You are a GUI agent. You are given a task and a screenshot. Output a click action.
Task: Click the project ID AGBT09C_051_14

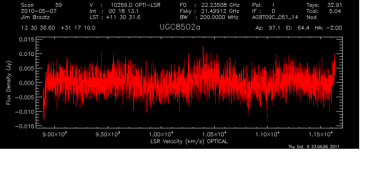tap(275, 17)
